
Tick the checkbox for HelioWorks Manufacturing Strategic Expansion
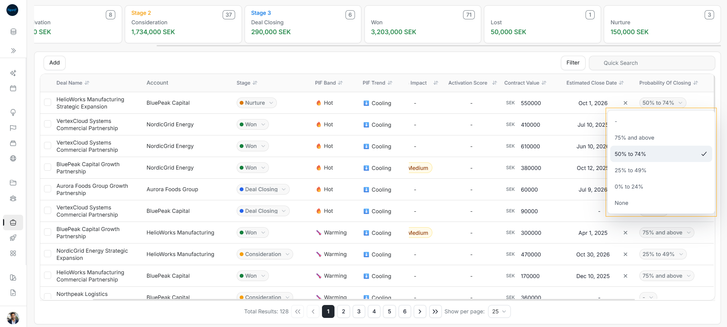[x=48, y=102]
